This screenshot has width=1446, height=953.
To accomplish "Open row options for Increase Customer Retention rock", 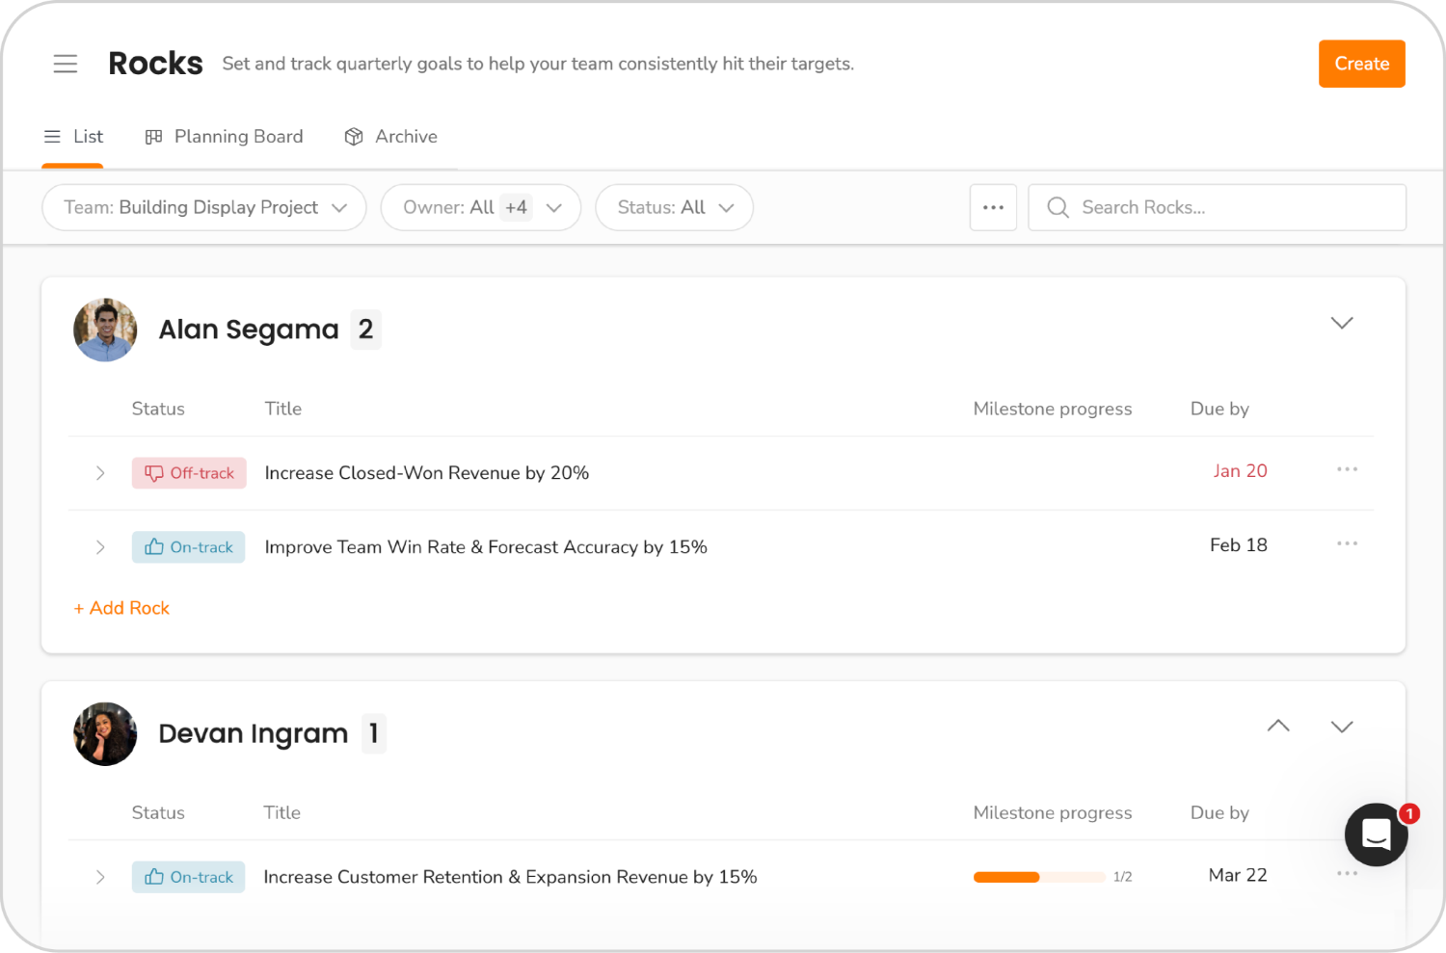I will click(1347, 874).
